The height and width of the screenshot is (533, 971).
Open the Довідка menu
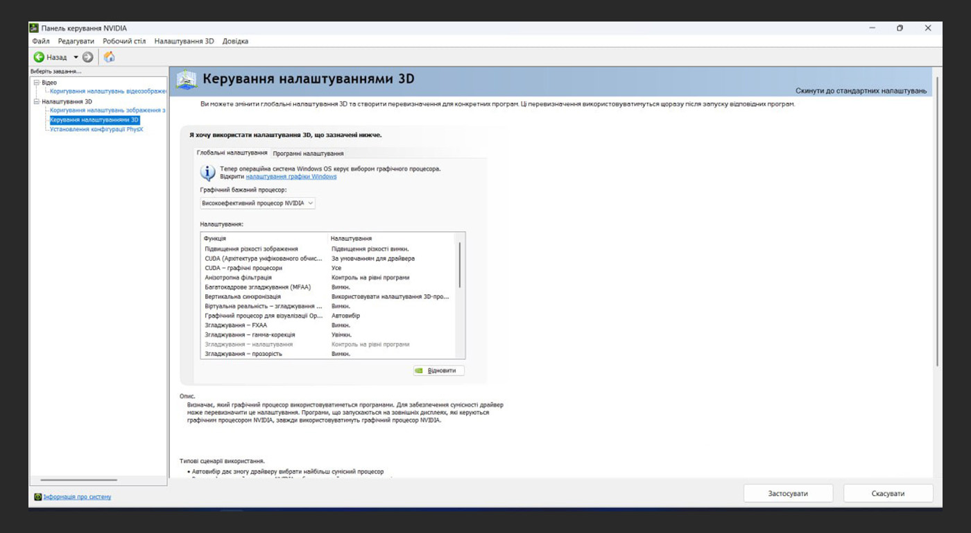[x=235, y=42]
